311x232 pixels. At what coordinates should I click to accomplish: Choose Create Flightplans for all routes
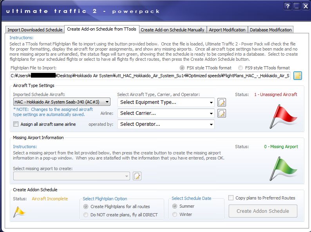[x=117, y=207]
